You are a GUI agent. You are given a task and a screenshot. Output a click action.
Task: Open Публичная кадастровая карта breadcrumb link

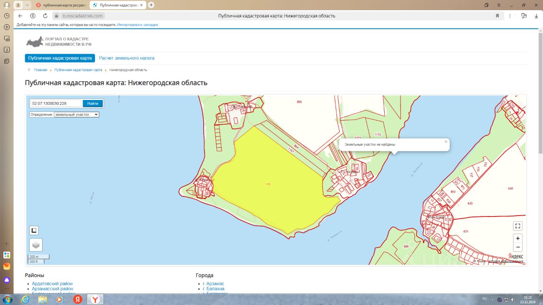tap(78, 70)
